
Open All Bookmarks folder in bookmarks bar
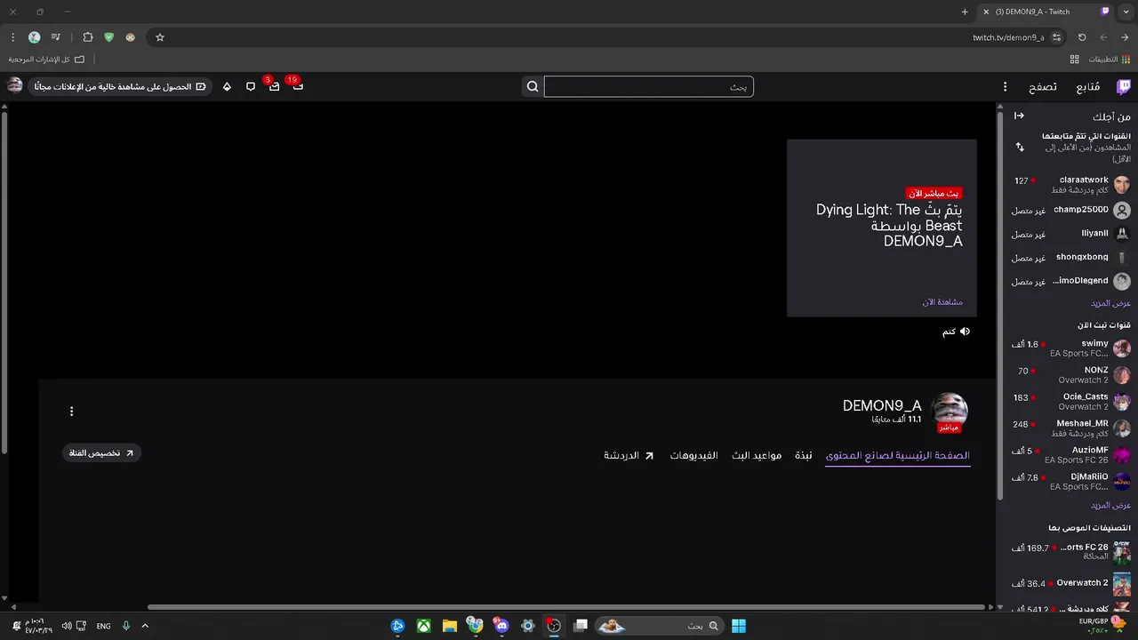[46, 60]
